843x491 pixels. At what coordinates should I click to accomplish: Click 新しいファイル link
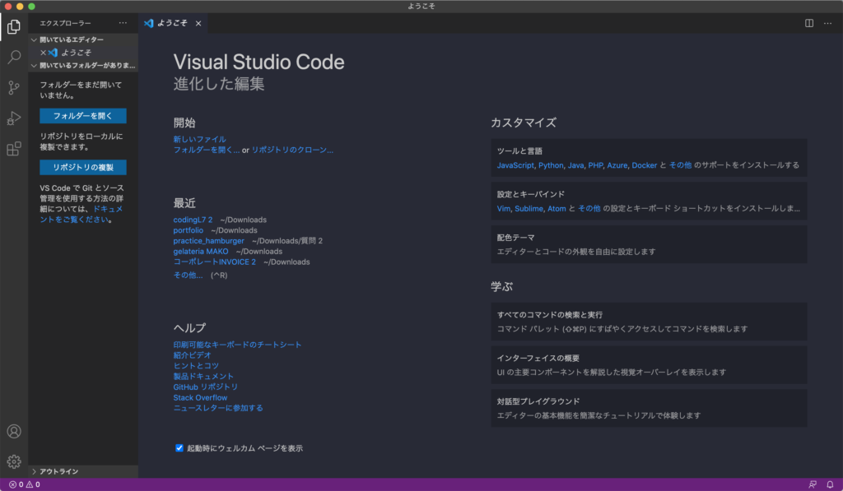[199, 139]
